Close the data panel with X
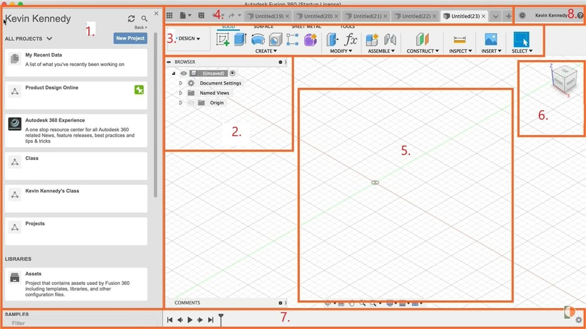 coord(156,13)
